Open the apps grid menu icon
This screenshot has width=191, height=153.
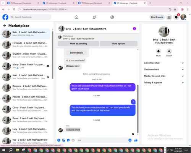[169, 17]
